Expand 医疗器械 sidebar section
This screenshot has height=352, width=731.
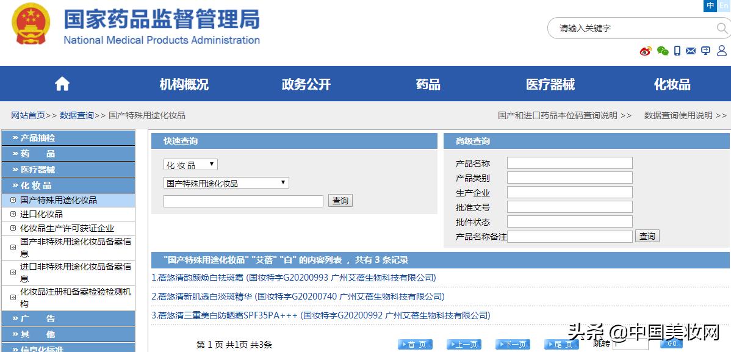click(x=68, y=170)
